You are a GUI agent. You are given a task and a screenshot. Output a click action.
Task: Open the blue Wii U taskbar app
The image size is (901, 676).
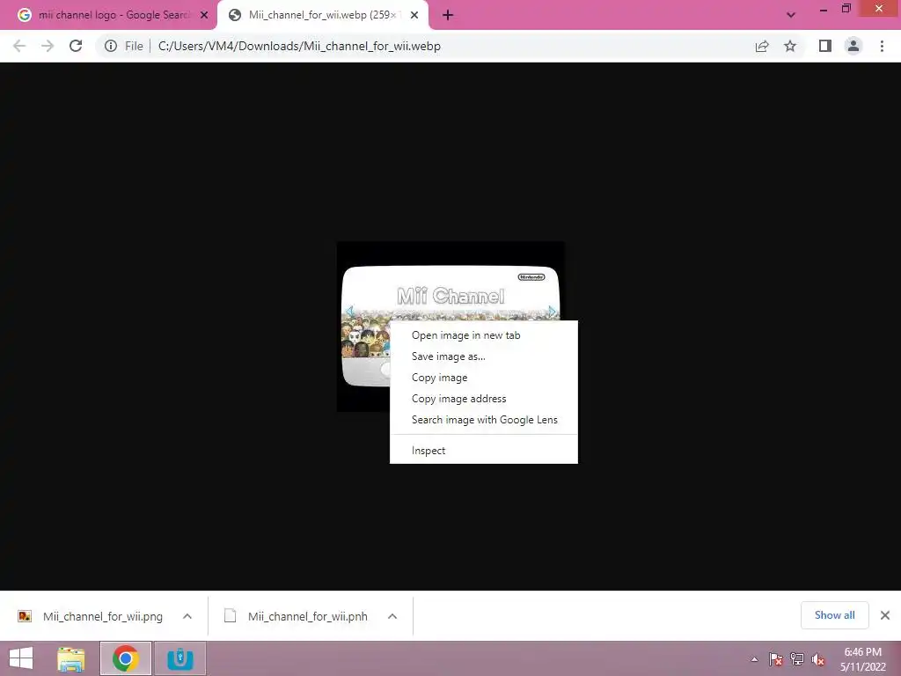pos(180,658)
